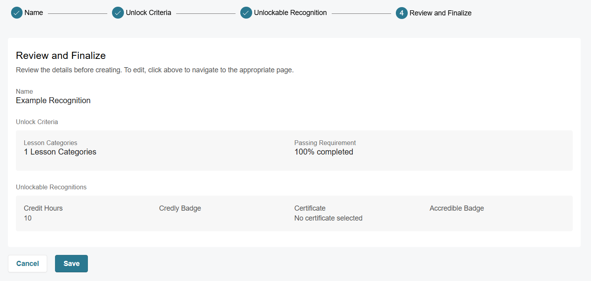591x281 pixels.
Task: Click the Review and Finalize page heading
Action: (x=61, y=56)
